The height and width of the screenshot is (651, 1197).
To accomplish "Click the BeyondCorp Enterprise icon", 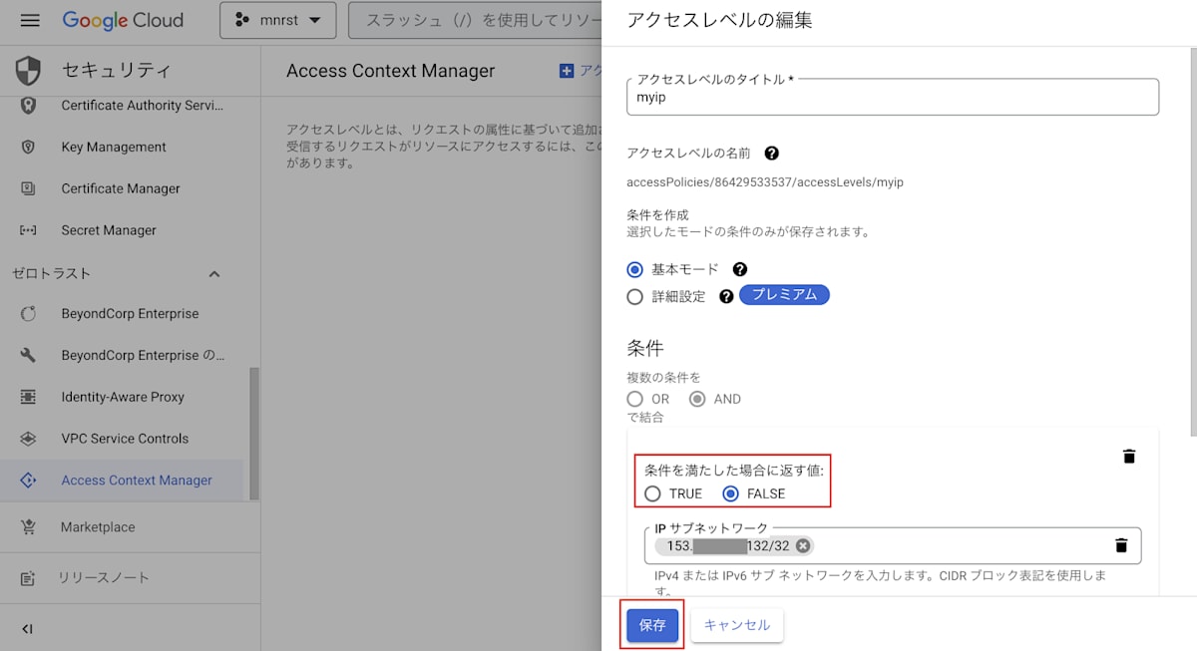I will 28,313.
